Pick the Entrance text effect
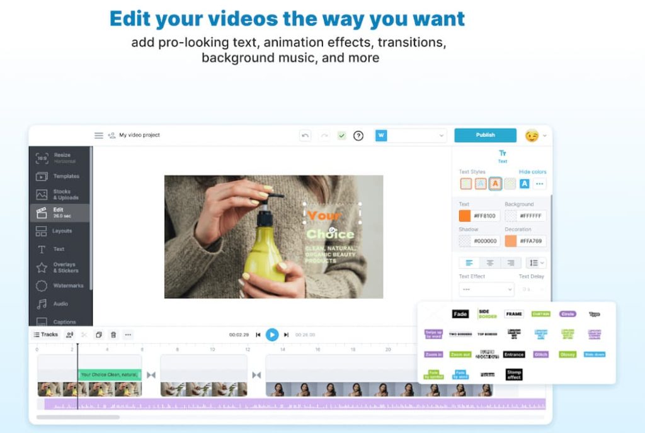The width and height of the screenshot is (645, 433). pos(514,354)
